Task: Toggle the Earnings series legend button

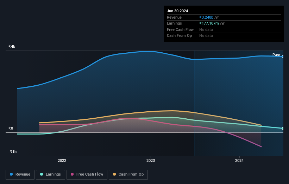Action: [50, 175]
